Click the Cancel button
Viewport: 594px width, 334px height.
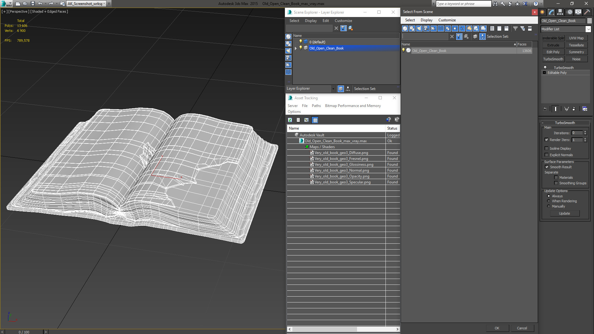[522, 328]
